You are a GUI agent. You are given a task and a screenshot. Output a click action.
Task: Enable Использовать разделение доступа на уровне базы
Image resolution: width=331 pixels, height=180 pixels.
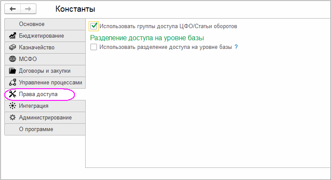coord(94,47)
